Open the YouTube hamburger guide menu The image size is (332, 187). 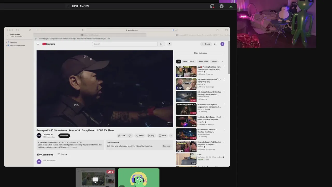point(38,44)
